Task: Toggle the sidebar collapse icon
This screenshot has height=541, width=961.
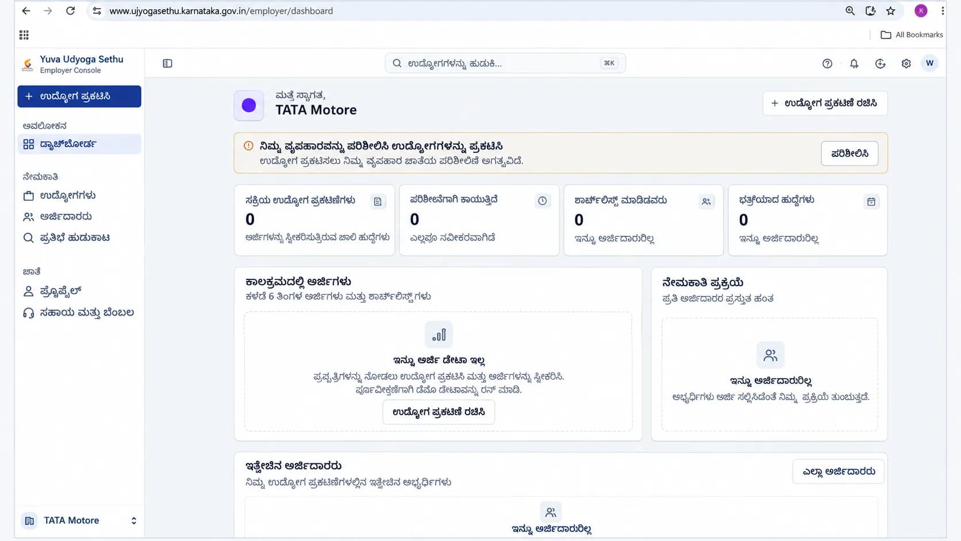Action: (167, 63)
